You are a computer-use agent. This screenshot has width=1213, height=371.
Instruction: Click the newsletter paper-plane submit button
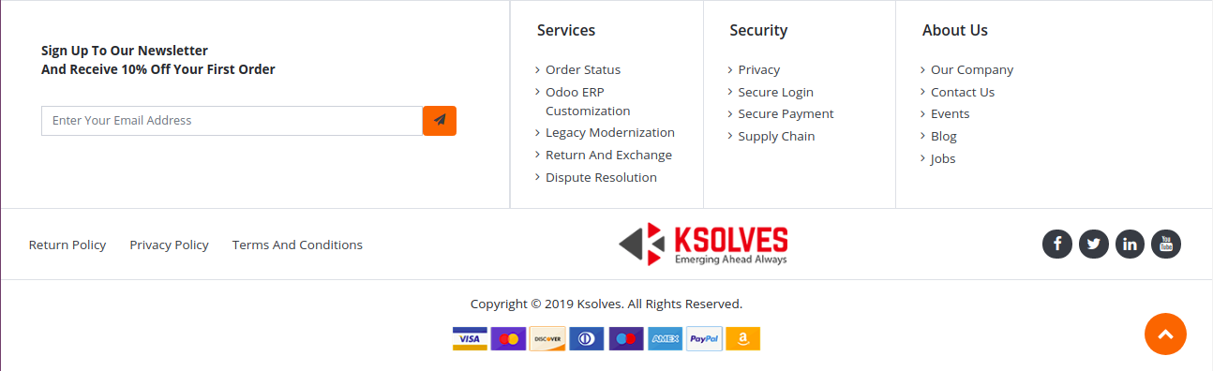(x=440, y=121)
